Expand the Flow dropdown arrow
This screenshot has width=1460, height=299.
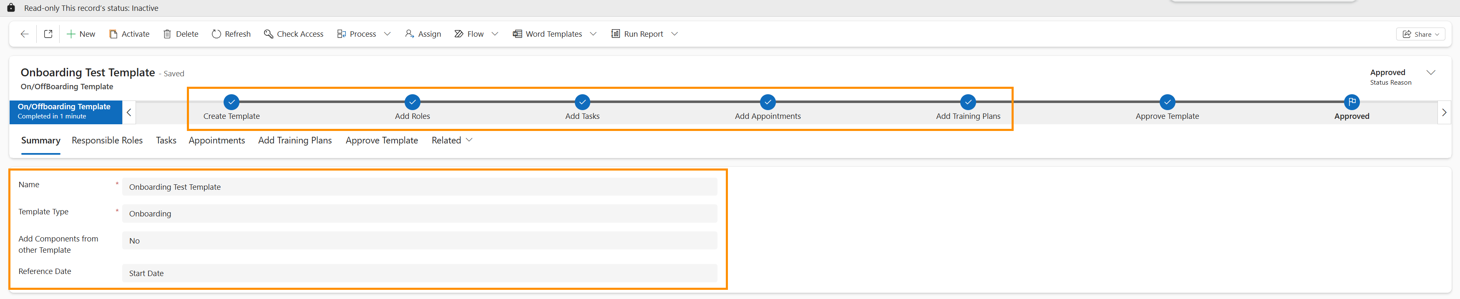[x=495, y=34]
